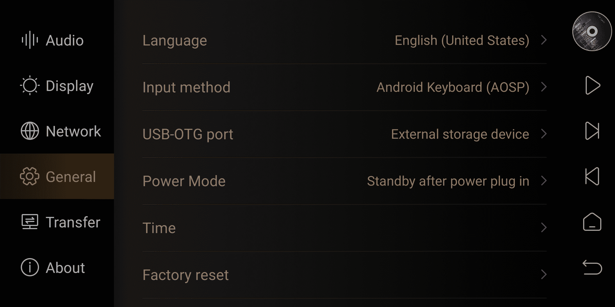This screenshot has height=307, width=615.
Task: Click the Network globe icon
Action: pos(30,131)
